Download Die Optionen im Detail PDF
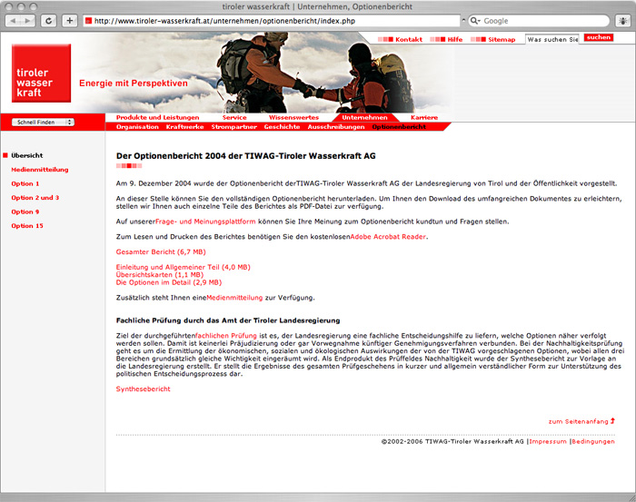 (169, 282)
